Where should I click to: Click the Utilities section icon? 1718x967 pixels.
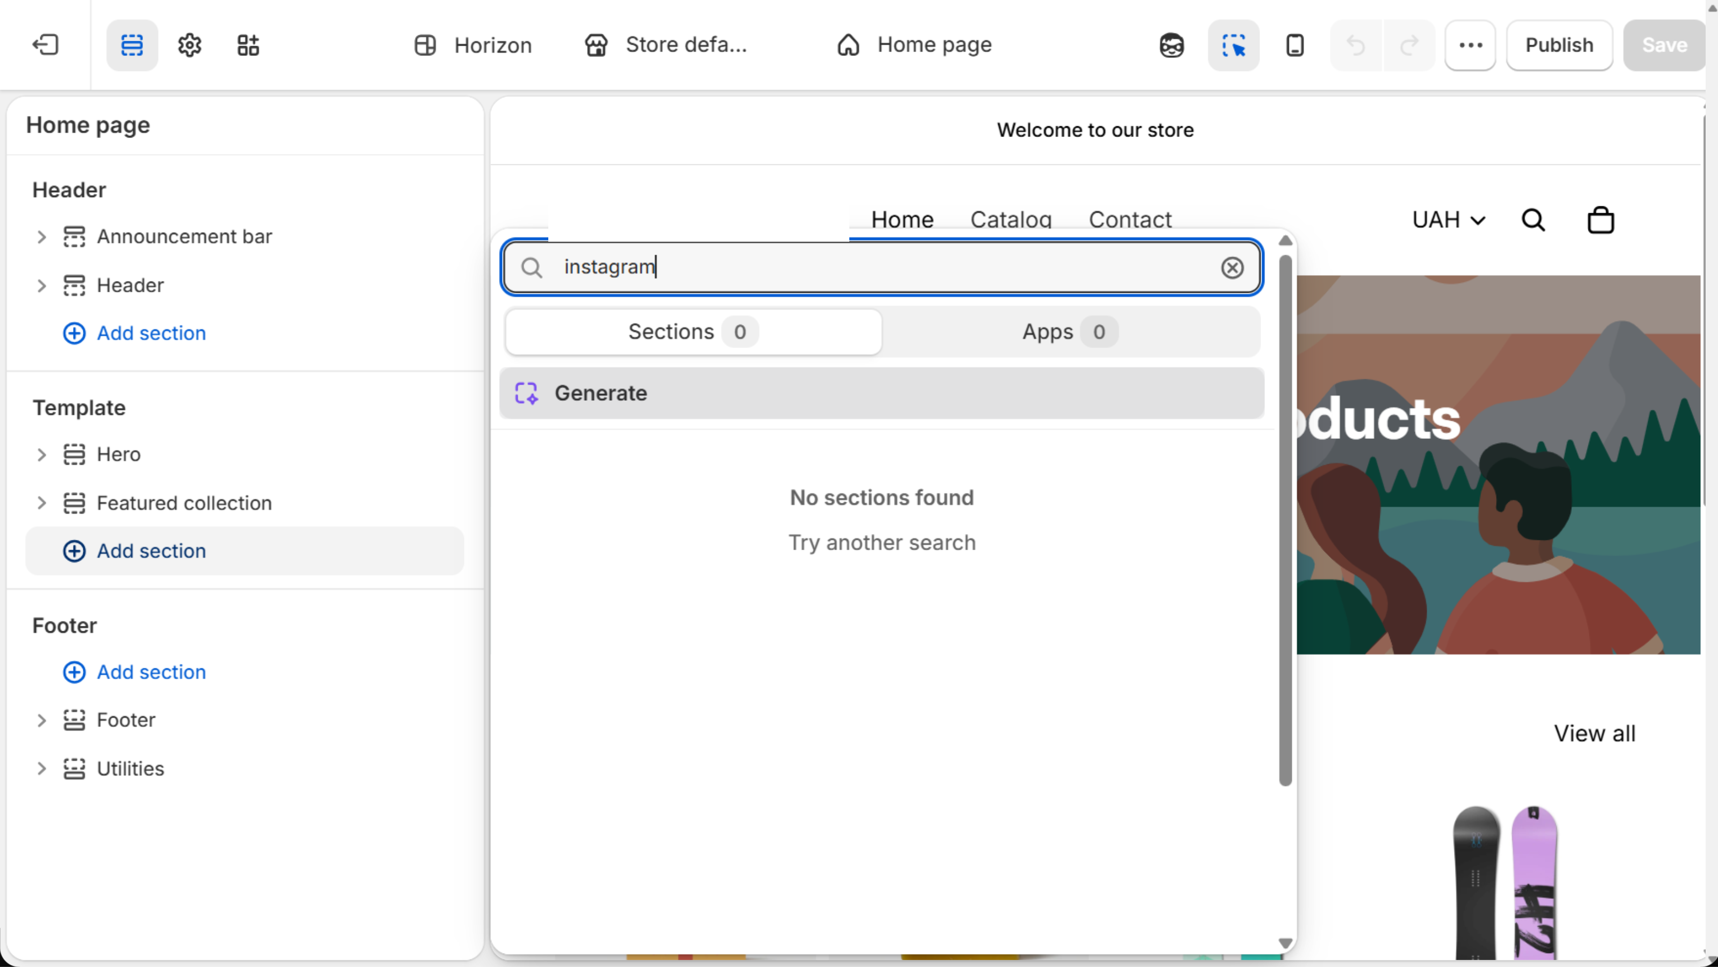pyautogui.click(x=74, y=768)
